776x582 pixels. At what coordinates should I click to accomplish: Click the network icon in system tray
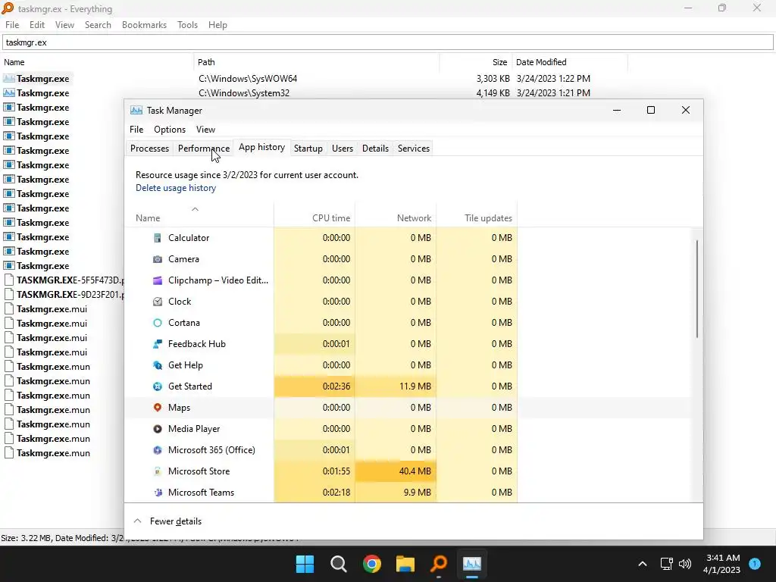pyautogui.click(x=666, y=564)
